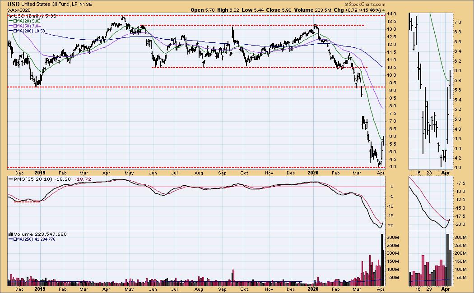
Task: Click the "Close 5.90" value
Action: (279, 10)
